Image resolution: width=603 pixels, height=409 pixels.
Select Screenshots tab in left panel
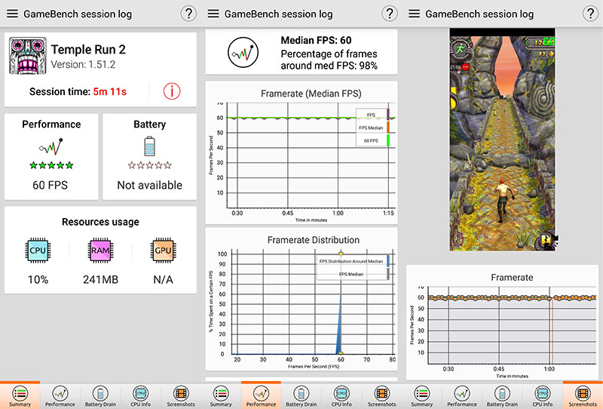click(x=181, y=396)
